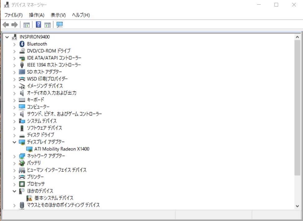The image size is (303, 221).
Task: Select the ネットワーク アダプター label
Action: coord(46,156)
